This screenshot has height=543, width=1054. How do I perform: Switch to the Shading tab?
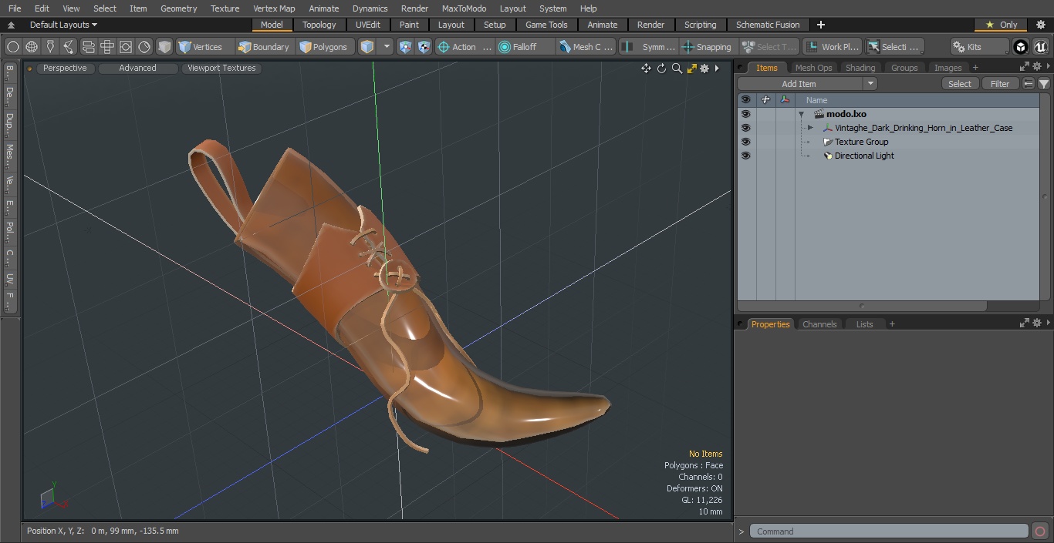click(x=860, y=68)
